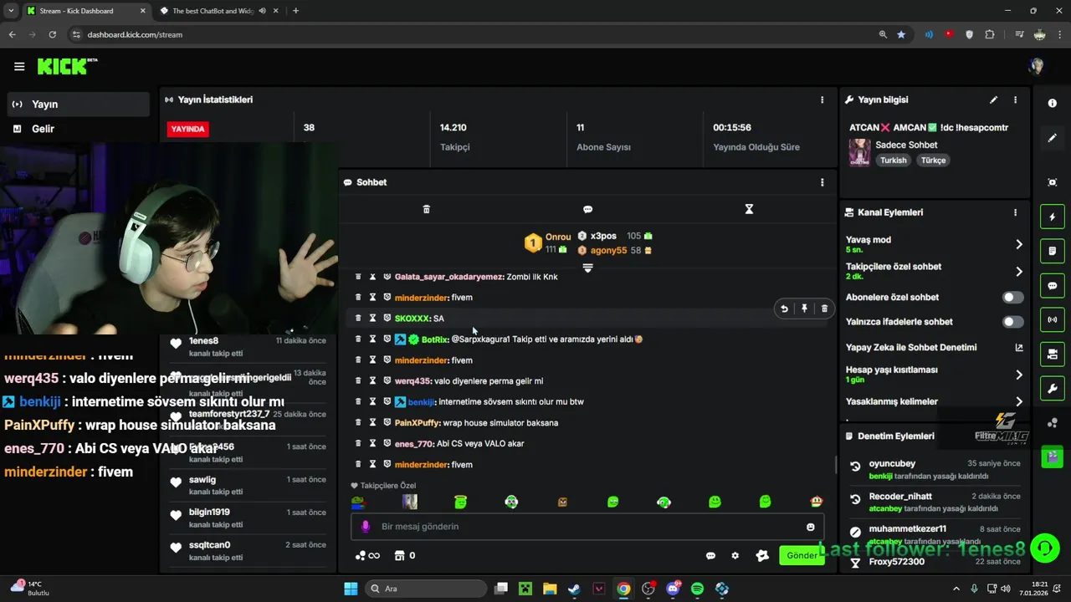Collapse the gift leaderboard with the arrow icon
Image resolution: width=1071 pixels, height=602 pixels.
coord(587,268)
